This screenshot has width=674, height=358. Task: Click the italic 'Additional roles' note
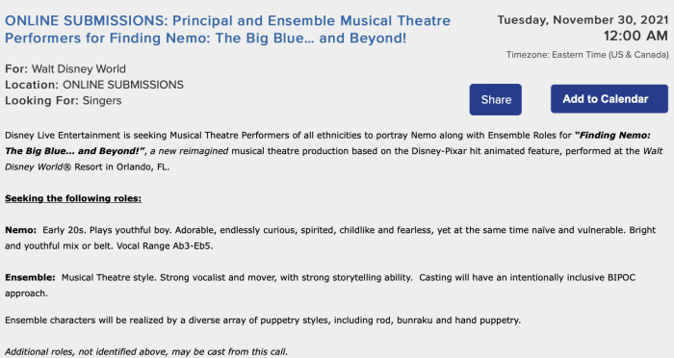pos(146,351)
